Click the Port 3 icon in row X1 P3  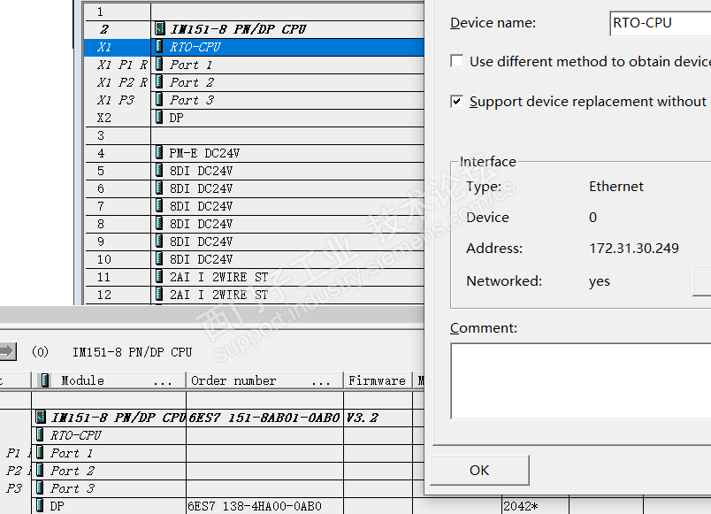(159, 100)
